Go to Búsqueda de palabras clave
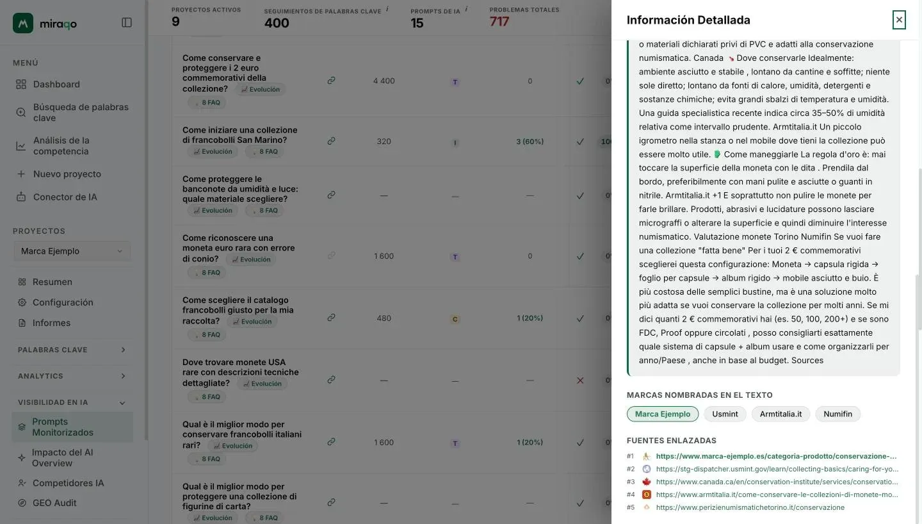 tap(72, 113)
